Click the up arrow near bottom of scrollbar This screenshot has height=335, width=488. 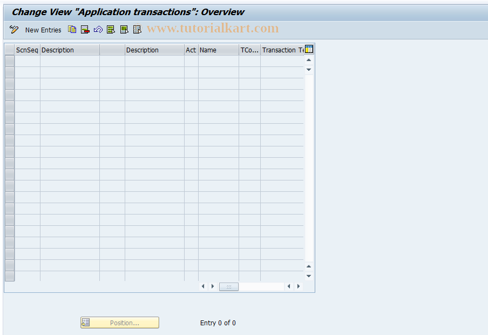[309, 266]
